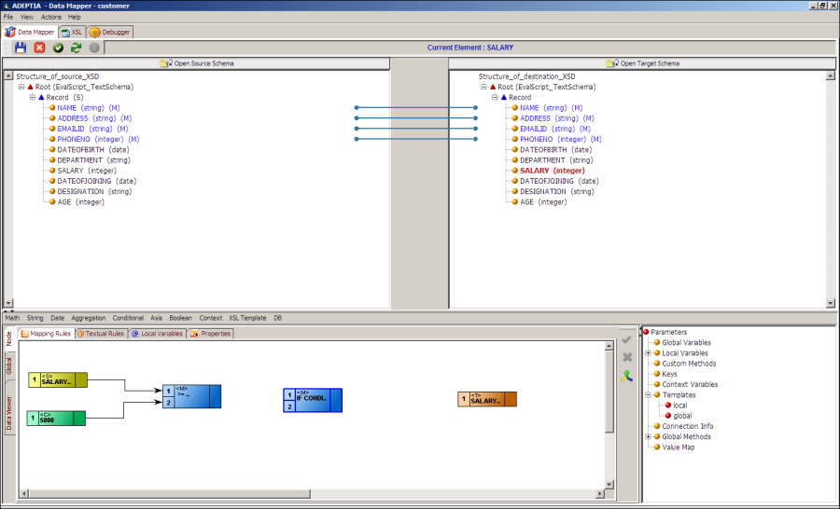Click the red X cancel toolbar icon
Viewport: 840px width, 509px height.
tap(39, 48)
